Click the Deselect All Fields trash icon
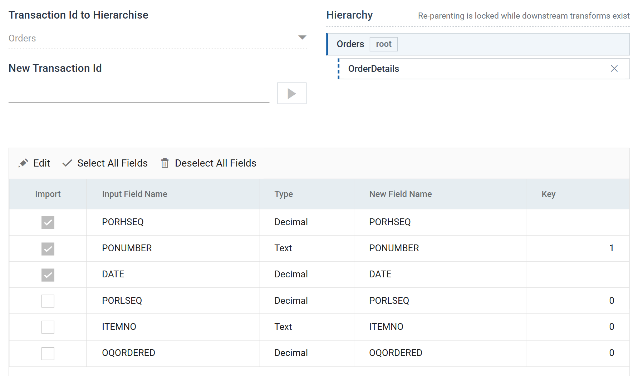This screenshot has width=638, height=376. pyautogui.click(x=165, y=163)
